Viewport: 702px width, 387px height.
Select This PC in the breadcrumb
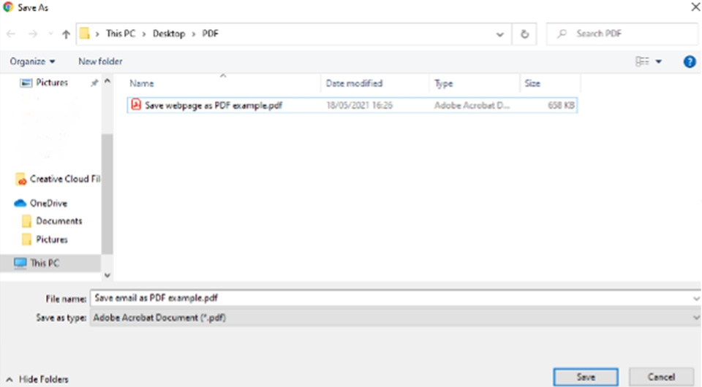121,34
